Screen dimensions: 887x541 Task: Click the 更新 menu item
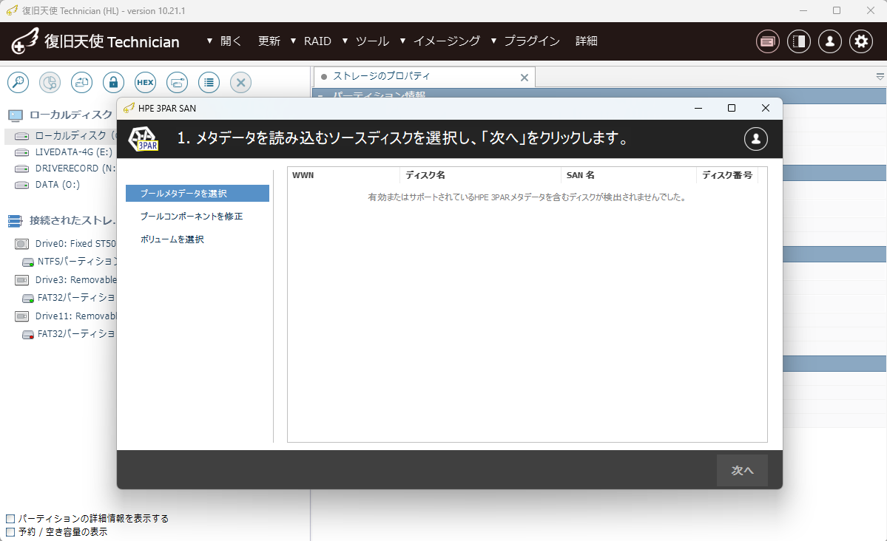269,41
